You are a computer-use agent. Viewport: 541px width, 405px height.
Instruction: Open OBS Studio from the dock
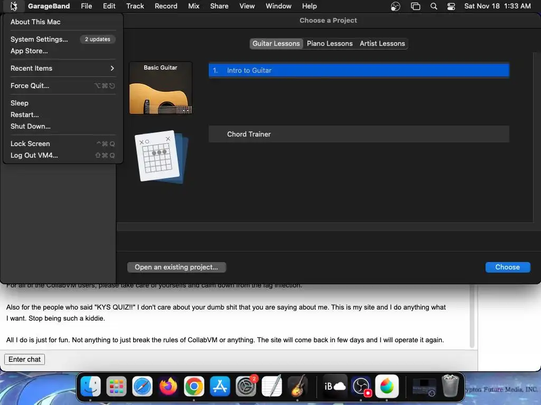(x=361, y=386)
